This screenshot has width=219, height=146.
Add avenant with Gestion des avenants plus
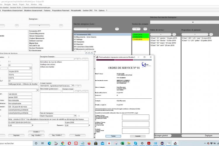[x=136, y=29]
